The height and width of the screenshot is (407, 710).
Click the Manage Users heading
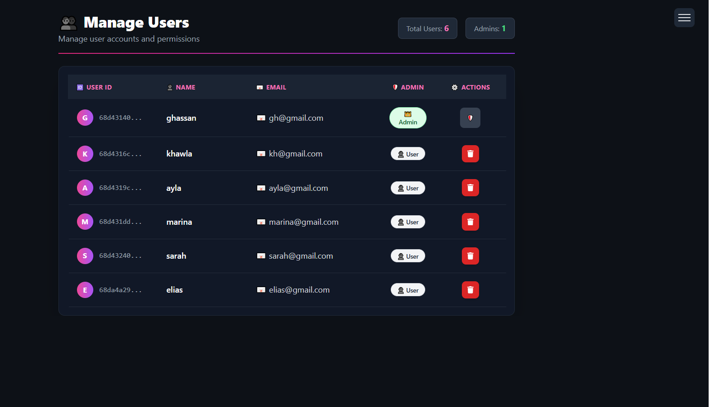pos(136,23)
